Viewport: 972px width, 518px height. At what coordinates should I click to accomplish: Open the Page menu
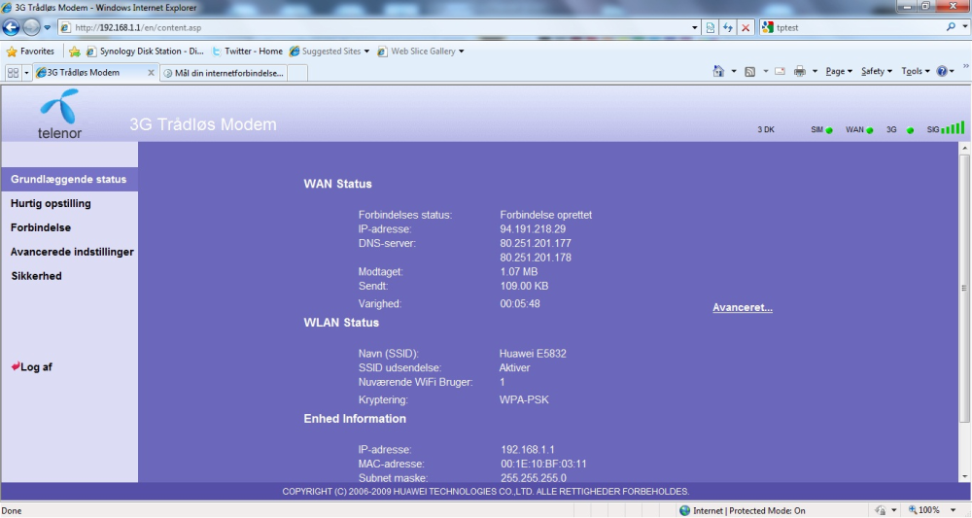[839, 71]
